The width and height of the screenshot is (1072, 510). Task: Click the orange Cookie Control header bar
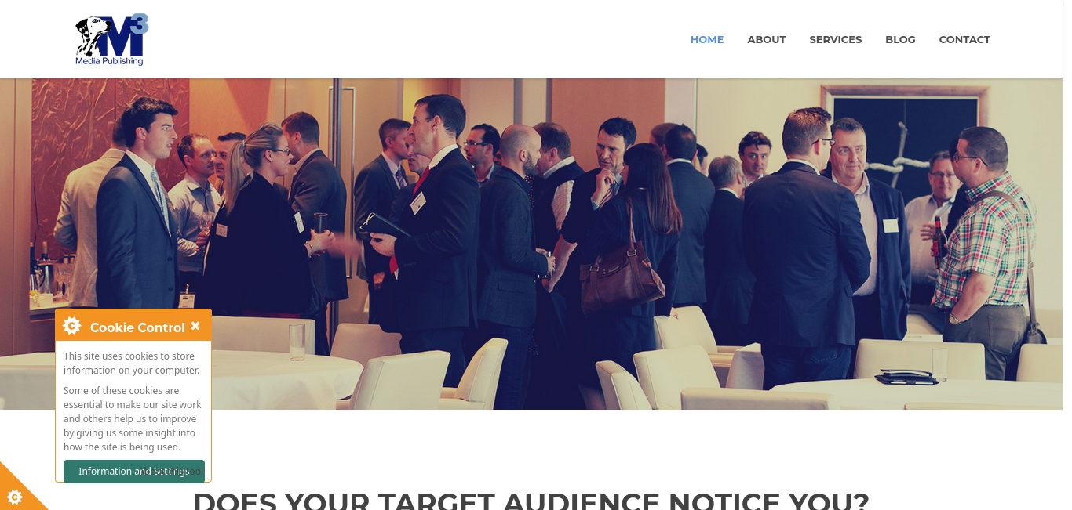point(133,325)
